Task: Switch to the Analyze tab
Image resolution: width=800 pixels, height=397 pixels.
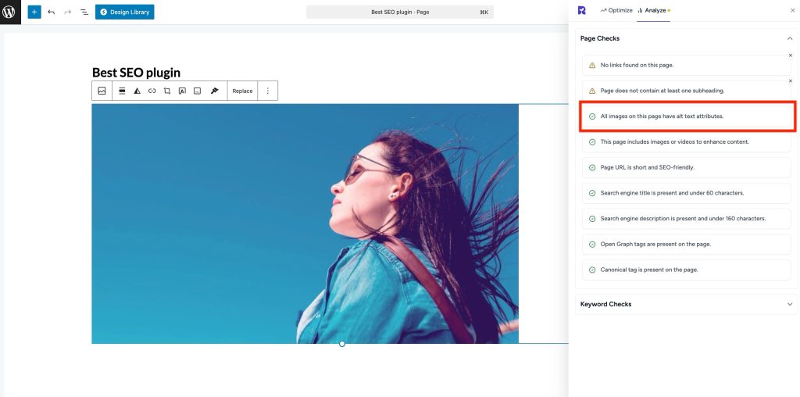Action: [653, 10]
